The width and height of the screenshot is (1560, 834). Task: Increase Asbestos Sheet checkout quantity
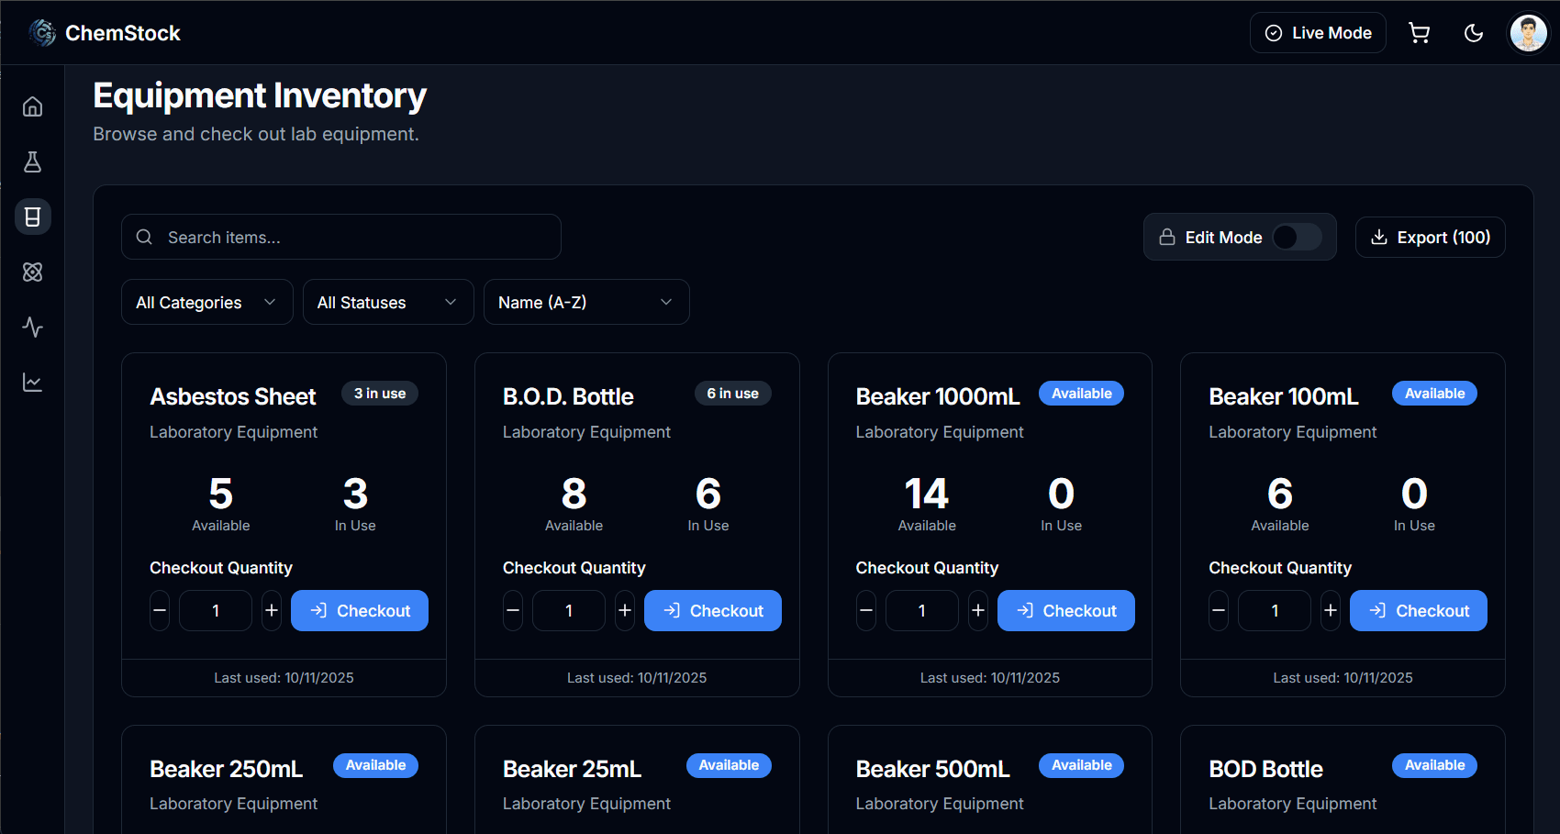(272, 611)
